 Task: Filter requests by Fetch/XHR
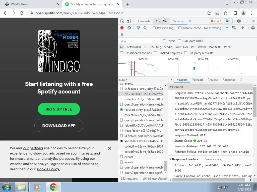click(x=134, y=47)
